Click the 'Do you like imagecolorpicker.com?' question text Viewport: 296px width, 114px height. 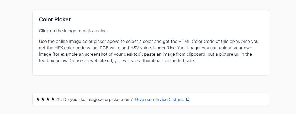(x=98, y=99)
